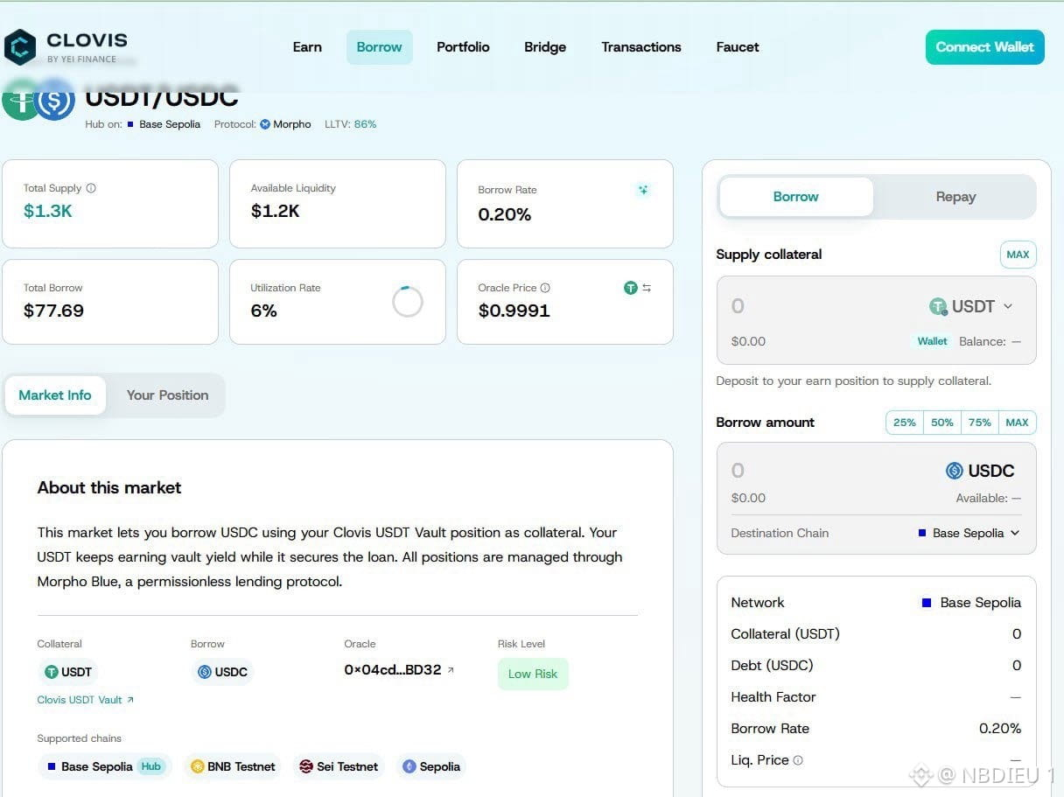Select the Market Info tab
This screenshot has width=1064, height=797.
(55, 395)
